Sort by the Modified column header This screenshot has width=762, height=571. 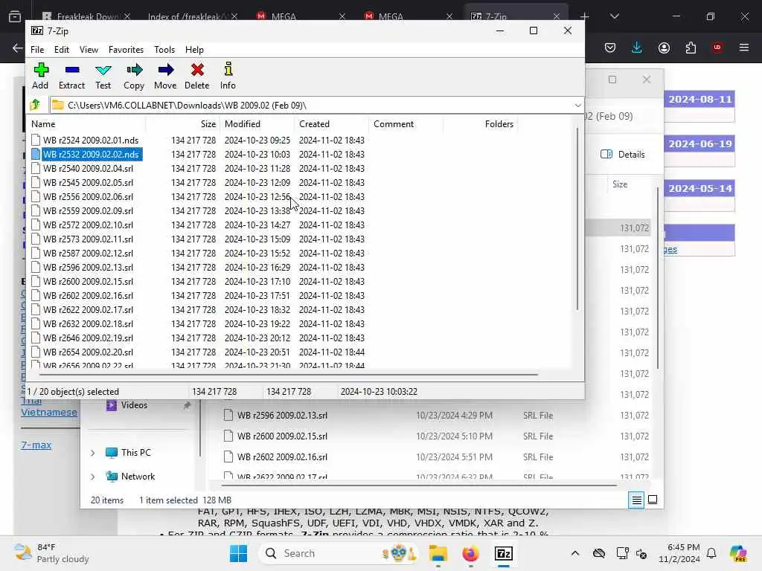(x=257, y=124)
